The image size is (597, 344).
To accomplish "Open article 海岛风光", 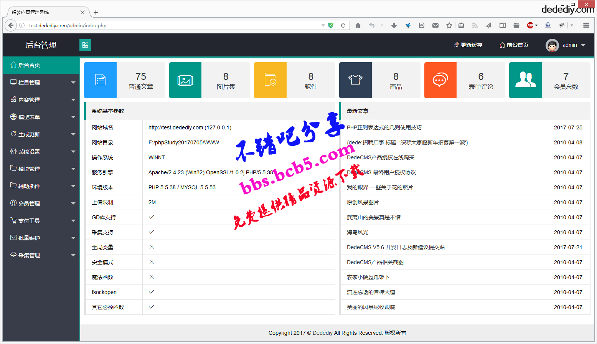I will pos(358,232).
